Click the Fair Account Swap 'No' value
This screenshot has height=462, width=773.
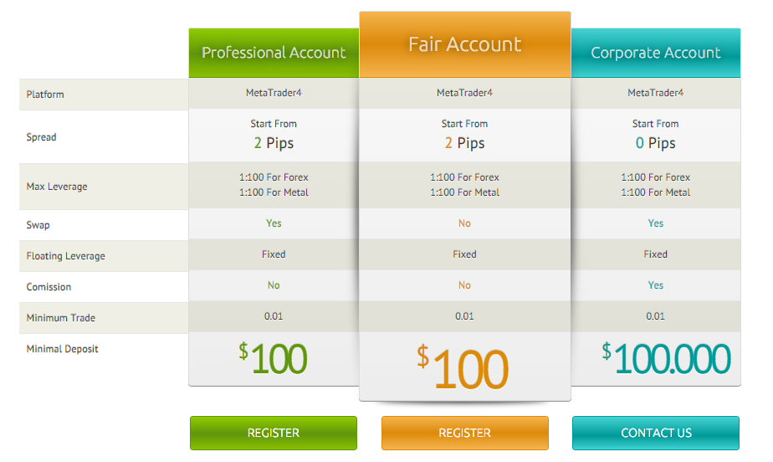tap(464, 223)
